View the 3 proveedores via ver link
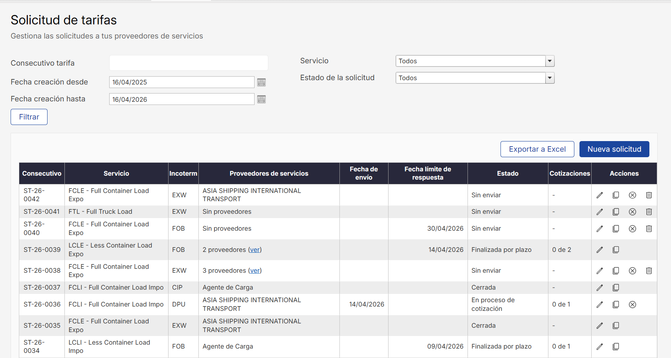This screenshot has height=358, width=671. 255,271
